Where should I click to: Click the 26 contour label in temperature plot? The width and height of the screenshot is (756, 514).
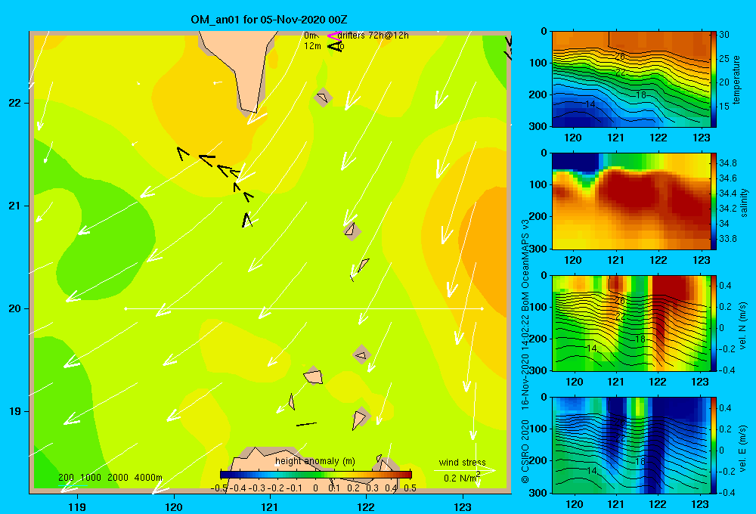(620, 57)
